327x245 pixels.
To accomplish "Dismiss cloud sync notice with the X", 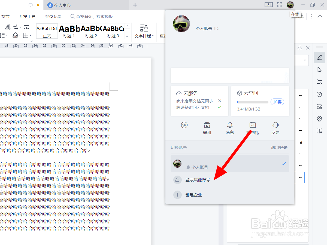I will [x=220, y=101].
